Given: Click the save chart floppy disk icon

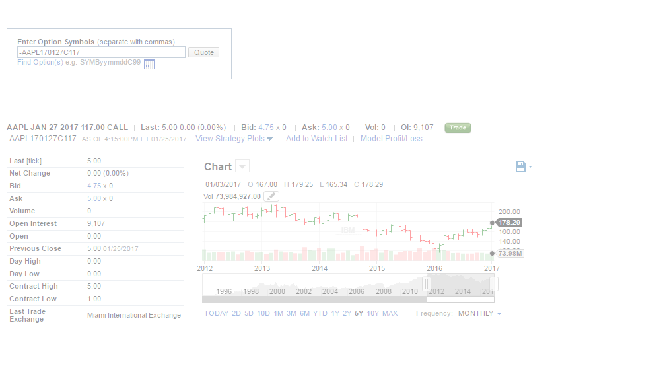Looking at the screenshot, I should (520, 166).
